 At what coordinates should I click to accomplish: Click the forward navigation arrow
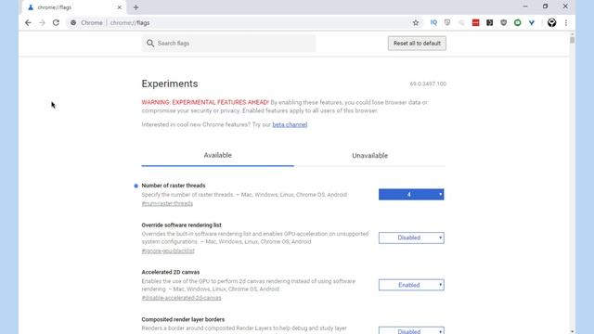tap(42, 22)
